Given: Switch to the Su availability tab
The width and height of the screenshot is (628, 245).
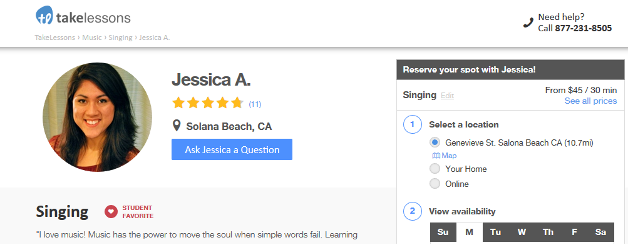Looking at the screenshot, I should (443, 232).
